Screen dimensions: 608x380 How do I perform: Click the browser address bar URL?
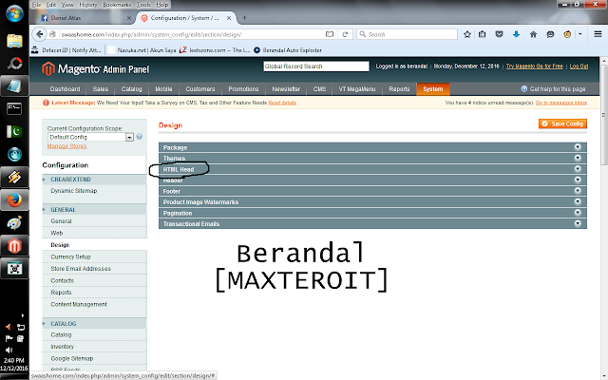151,34
